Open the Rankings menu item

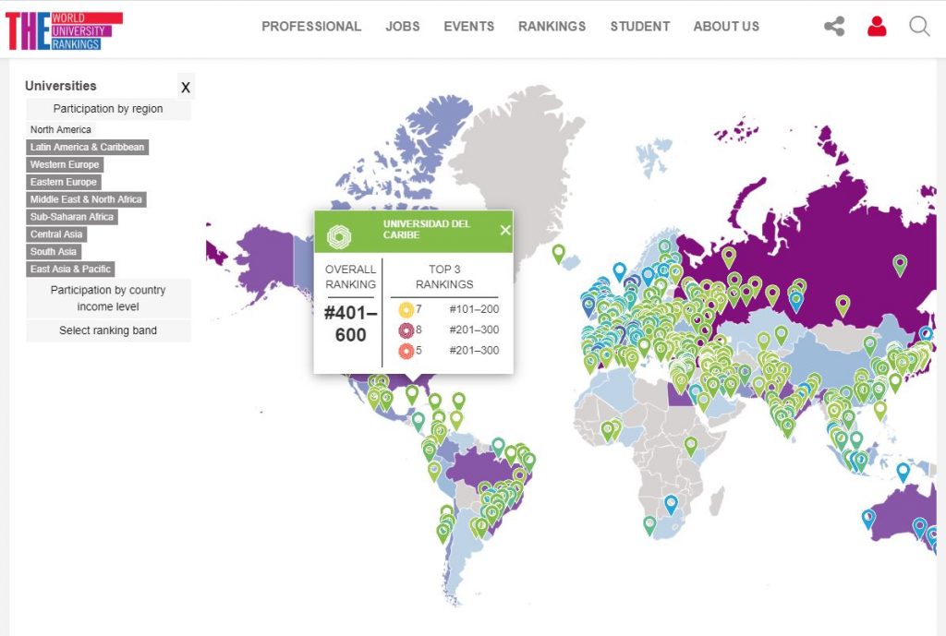552,27
